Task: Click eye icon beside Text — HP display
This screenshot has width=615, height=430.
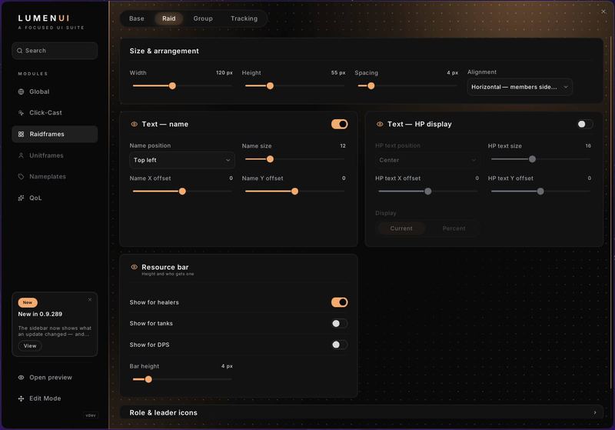Action: [x=380, y=124]
